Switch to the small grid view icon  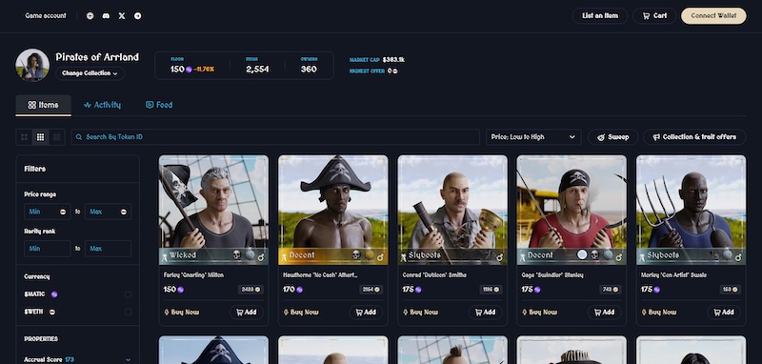tap(57, 137)
